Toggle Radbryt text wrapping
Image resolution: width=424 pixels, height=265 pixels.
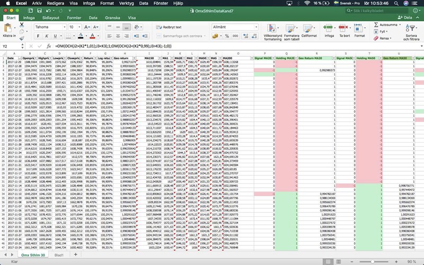[x=169, y=27]
